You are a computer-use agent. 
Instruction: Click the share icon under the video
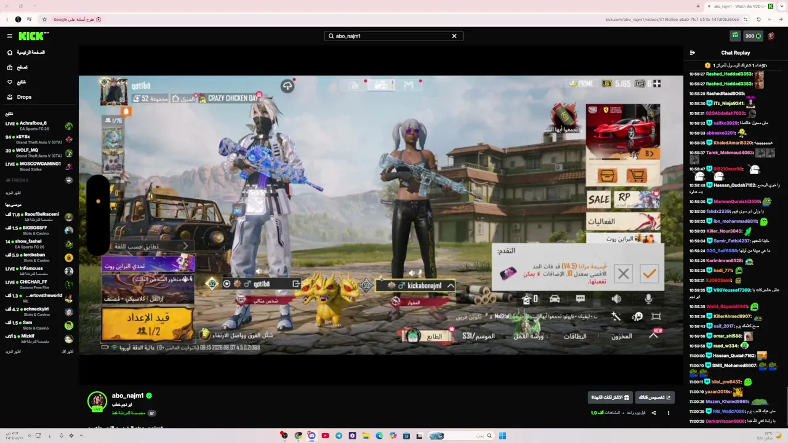click(654, 413)
